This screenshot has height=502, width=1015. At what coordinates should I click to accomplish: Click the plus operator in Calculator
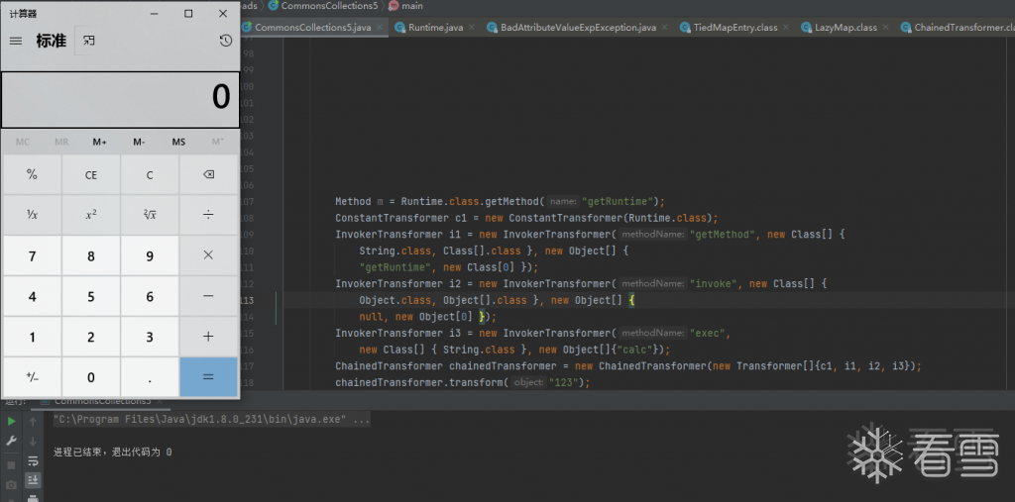point(208,337)
